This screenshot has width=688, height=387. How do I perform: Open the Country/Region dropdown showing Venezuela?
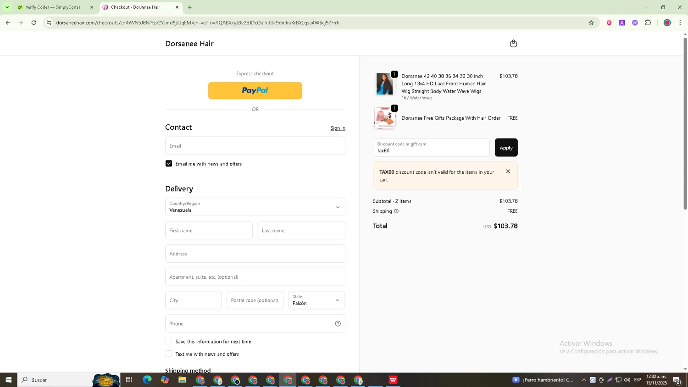255,207
